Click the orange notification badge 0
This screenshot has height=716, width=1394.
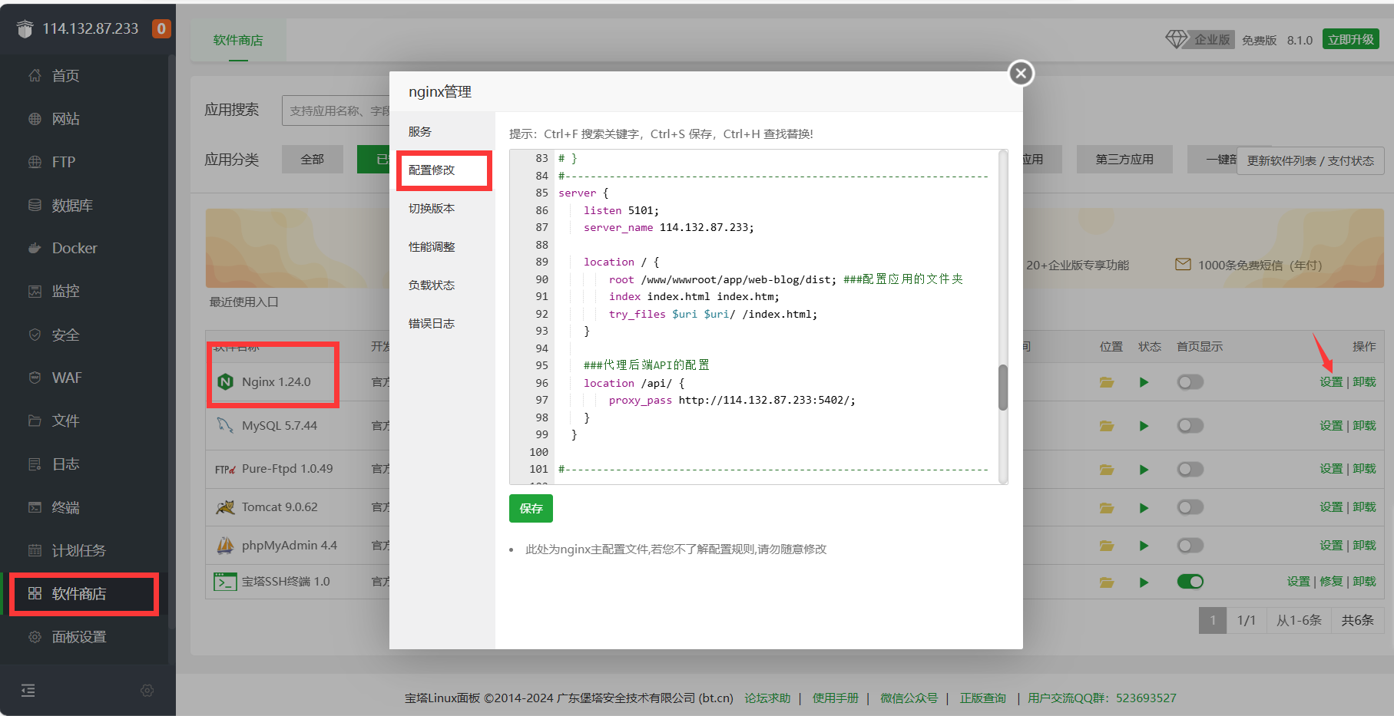pos(161,28)
